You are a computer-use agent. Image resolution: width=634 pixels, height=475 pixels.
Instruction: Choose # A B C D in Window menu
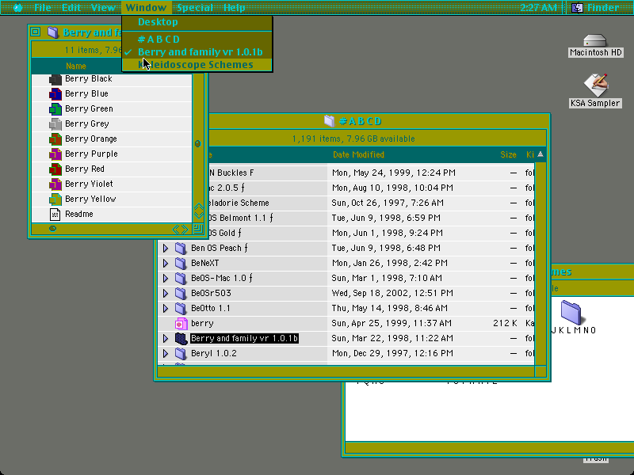click(x=197, y=39)
